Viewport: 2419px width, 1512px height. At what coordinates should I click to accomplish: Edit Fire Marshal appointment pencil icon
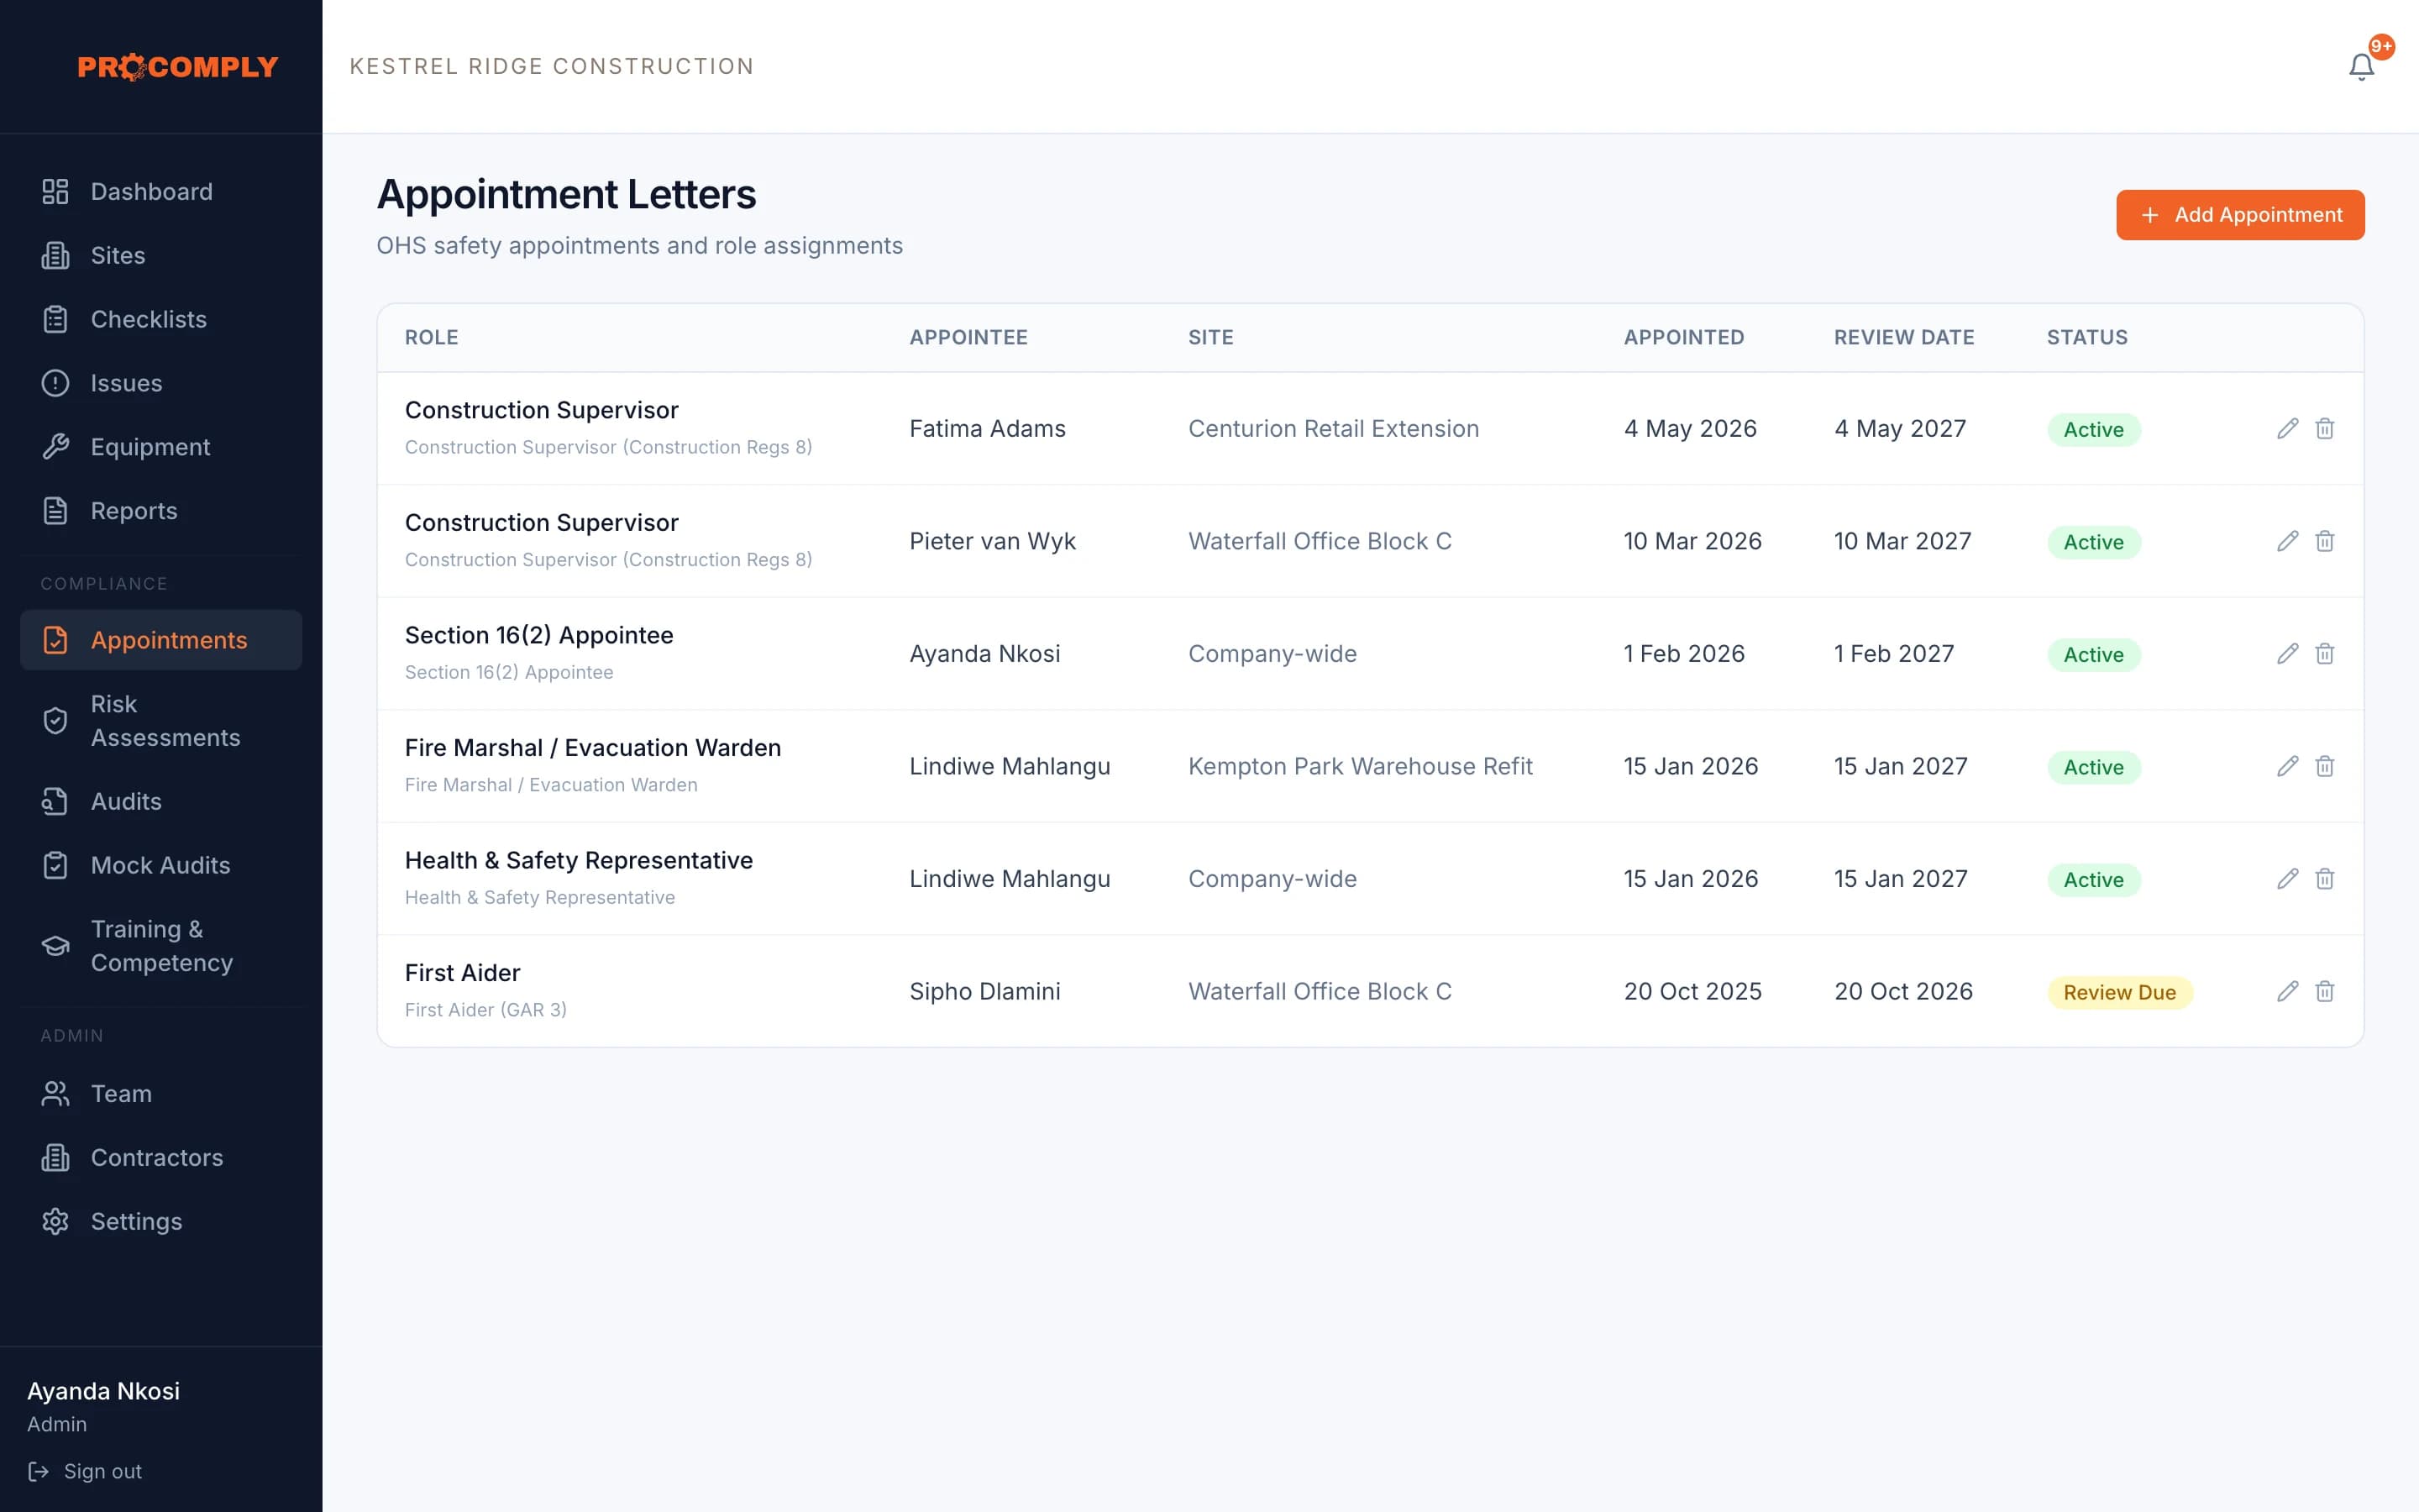(2287, 766)
